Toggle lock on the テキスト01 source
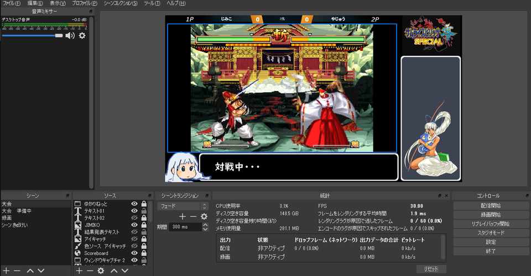531x276 pixels. pyautogui.click(x=144, y=210)
